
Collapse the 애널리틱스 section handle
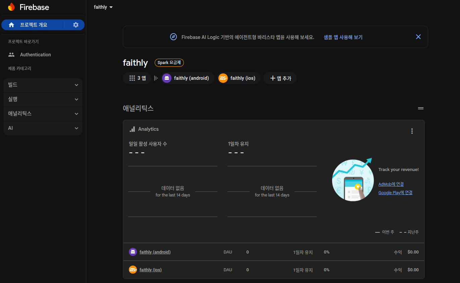(421, 108)
